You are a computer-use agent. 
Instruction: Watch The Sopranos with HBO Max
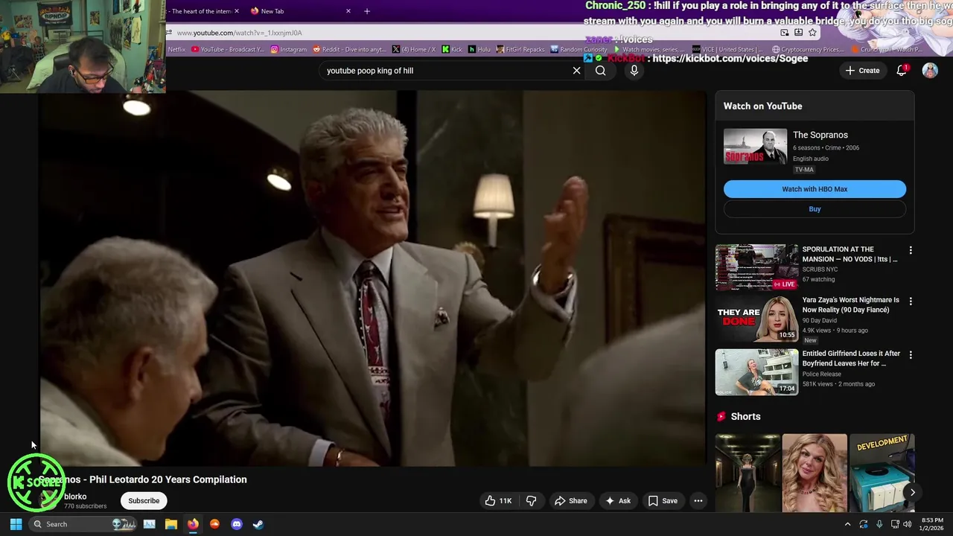(815, 189)
